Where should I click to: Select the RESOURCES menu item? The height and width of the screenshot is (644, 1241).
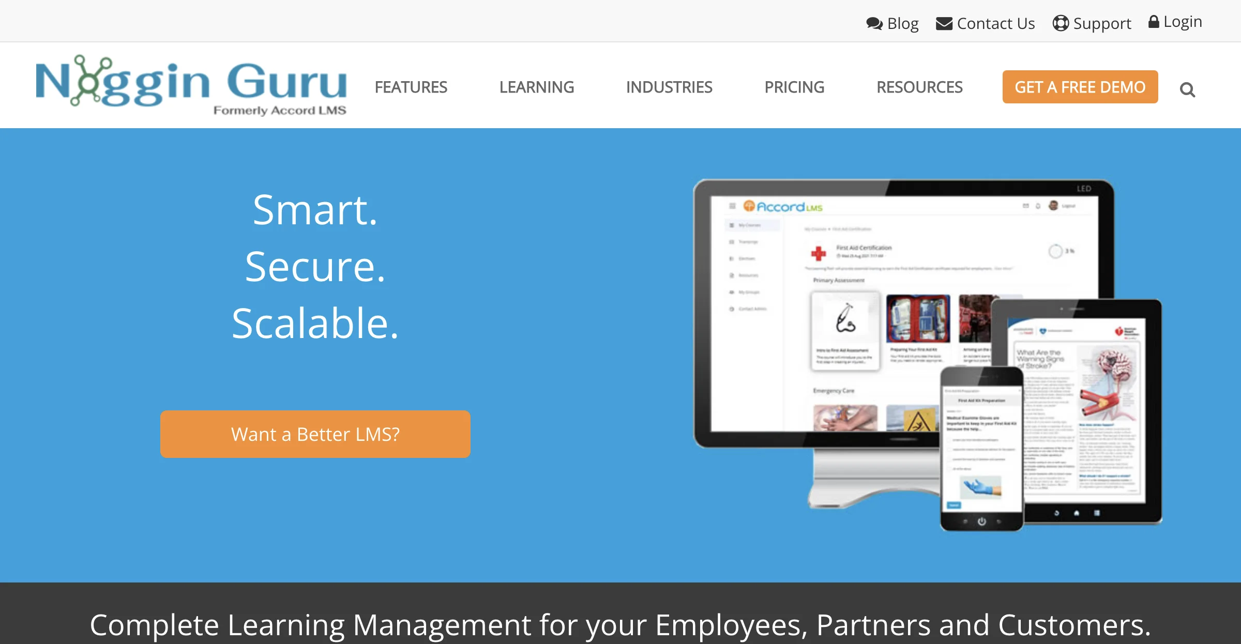(920, 87)
